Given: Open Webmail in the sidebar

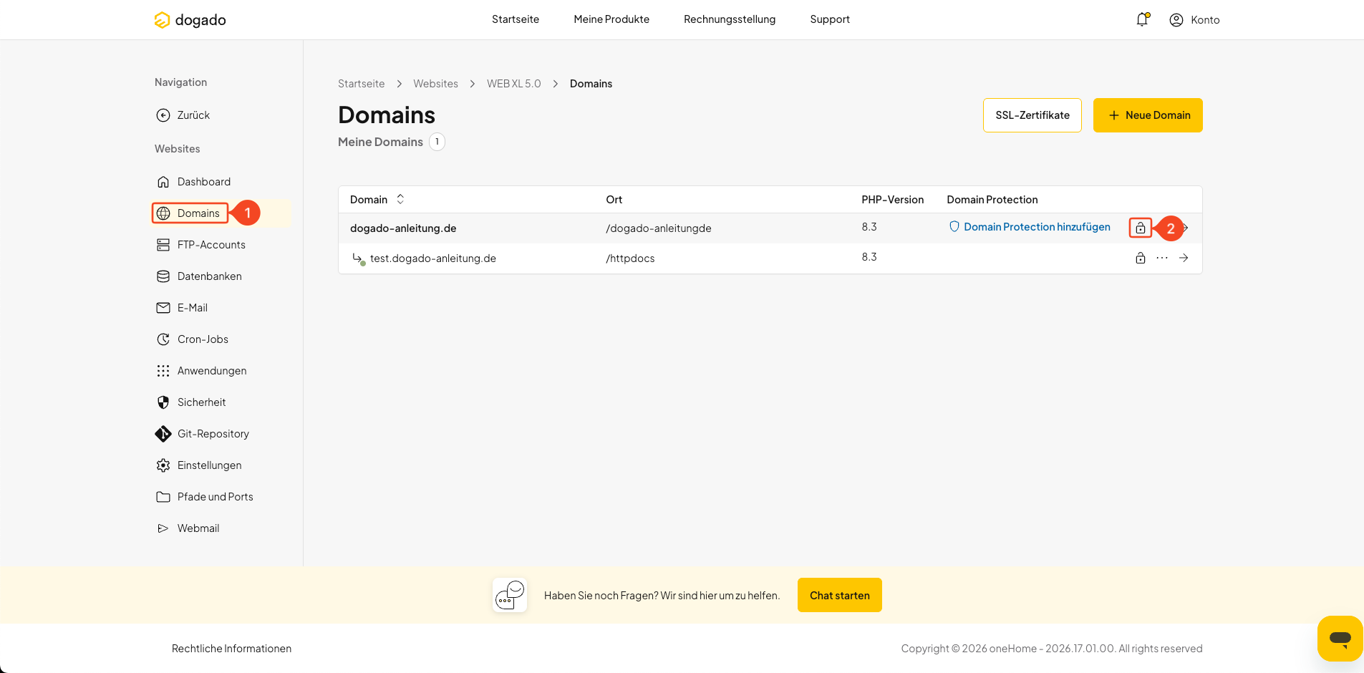Looking at the screenshot, I should coord(188,528).
